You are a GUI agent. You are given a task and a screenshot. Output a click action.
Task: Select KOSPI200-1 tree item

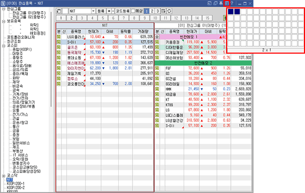click(16, 184)
